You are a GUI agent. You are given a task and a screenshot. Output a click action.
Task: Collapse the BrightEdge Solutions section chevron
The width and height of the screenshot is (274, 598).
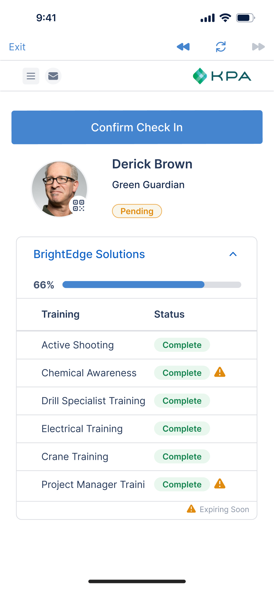click(233, 254)
